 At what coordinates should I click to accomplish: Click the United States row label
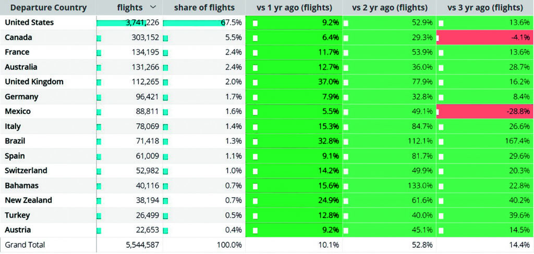pos(29,23)
